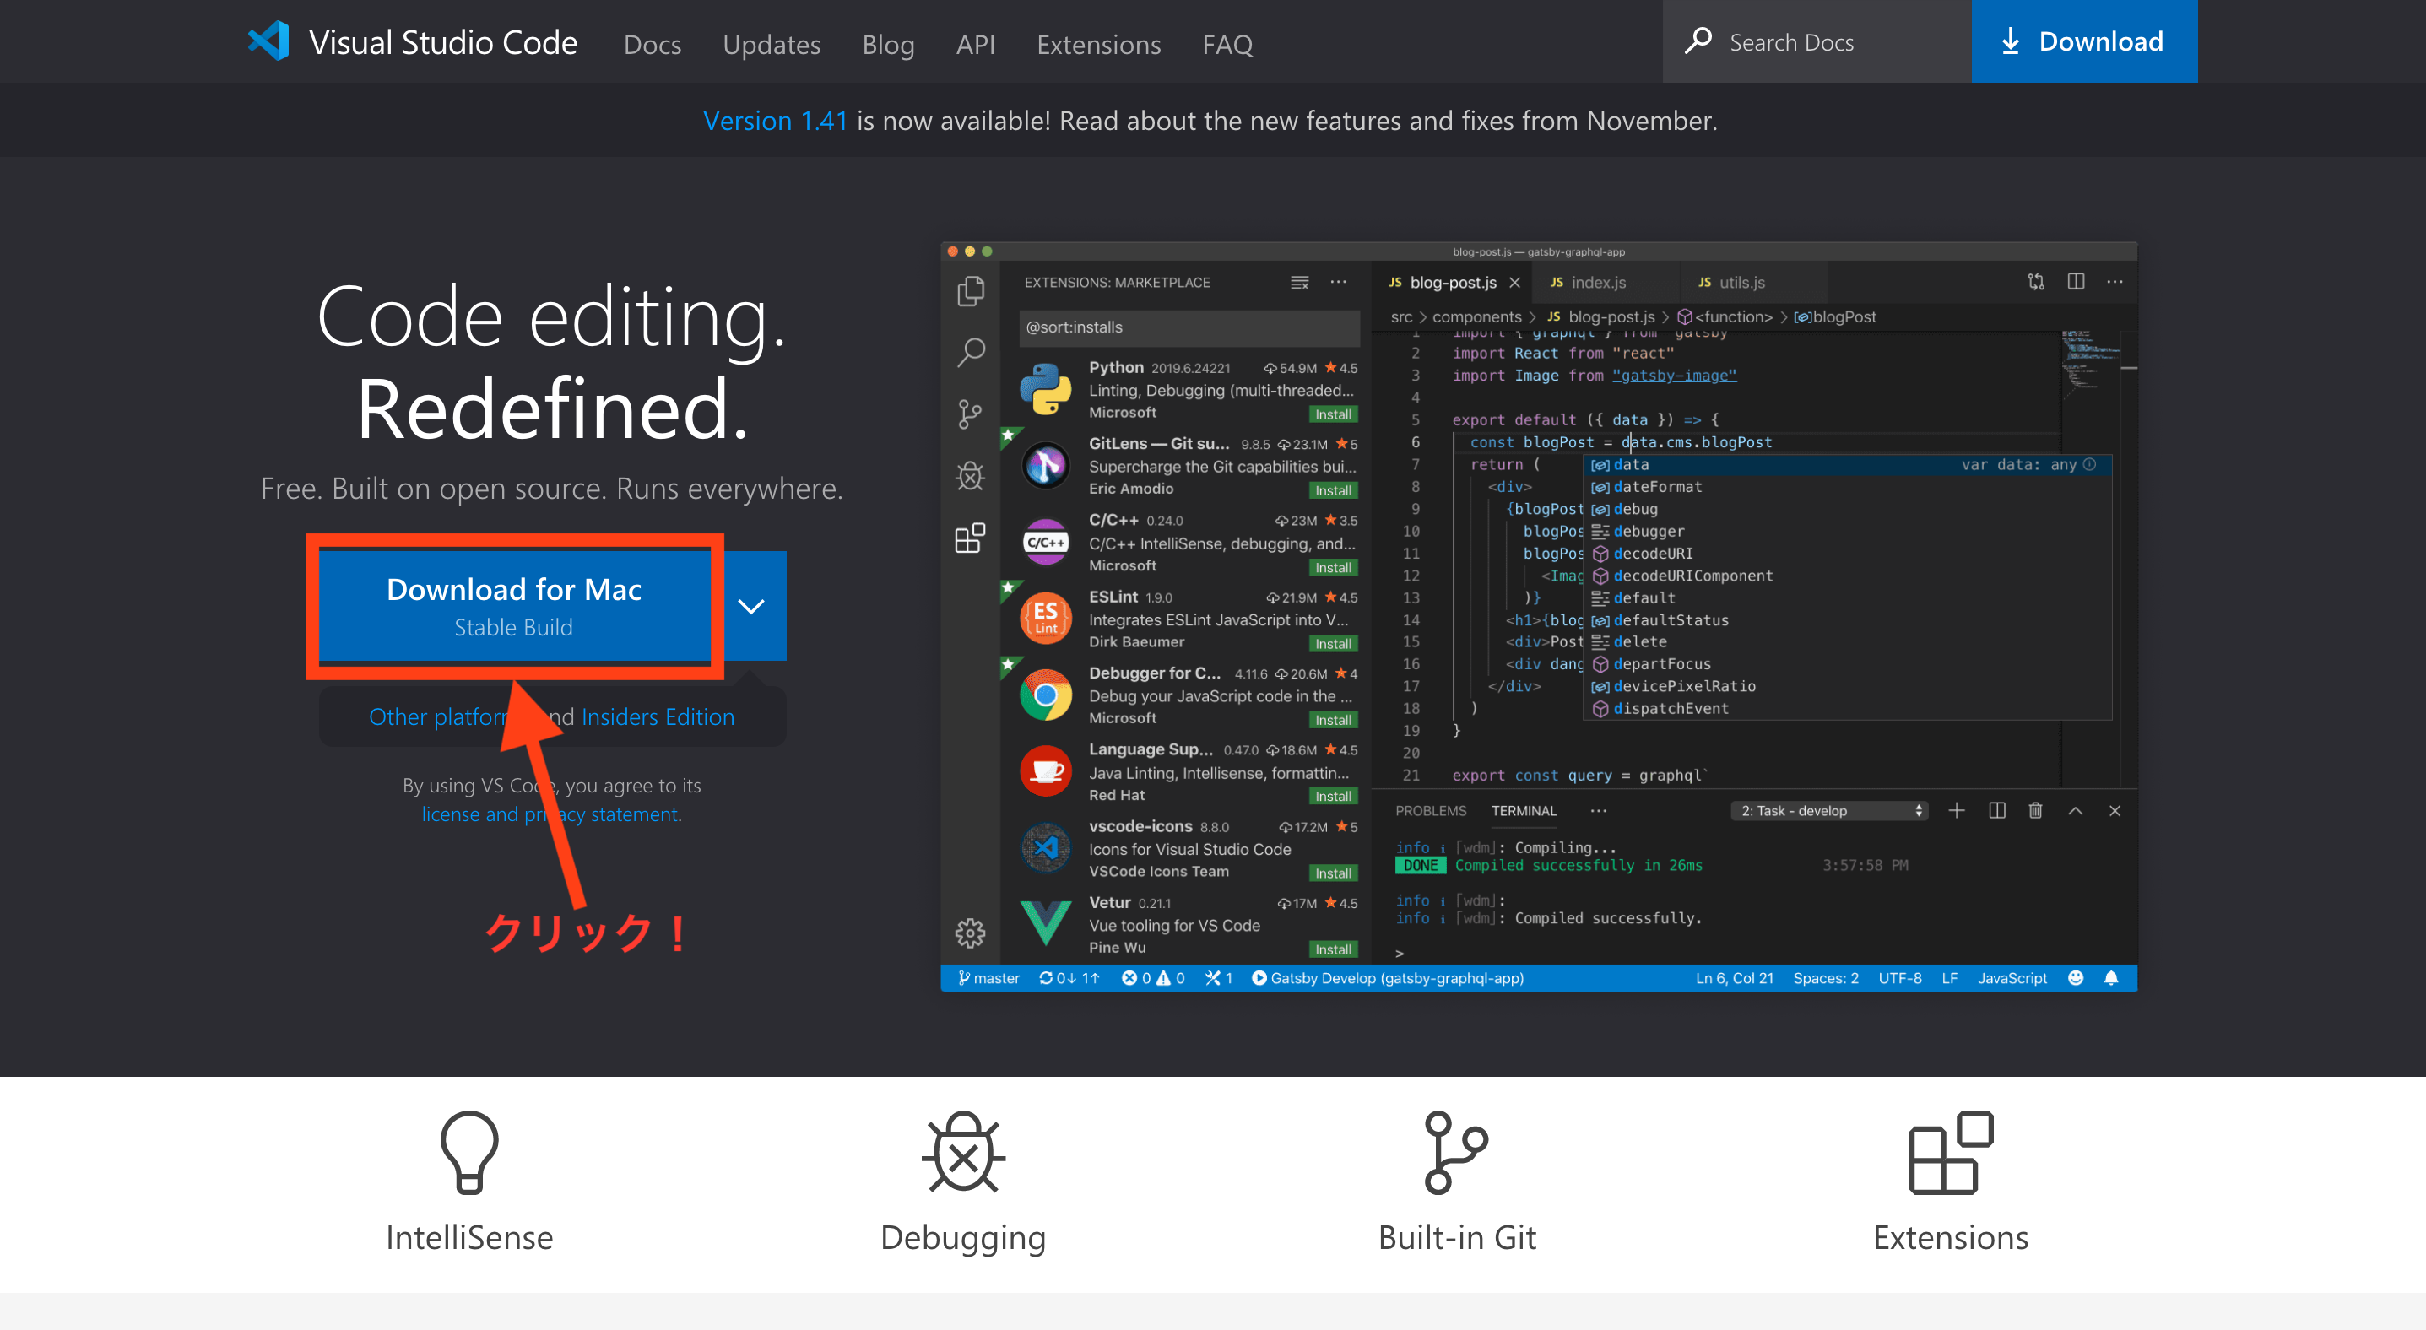Click the clear extensions input icon in Marketplace header
Image resolution: width=2426 pixels, height=1330 pixels.
[1300, 283]
